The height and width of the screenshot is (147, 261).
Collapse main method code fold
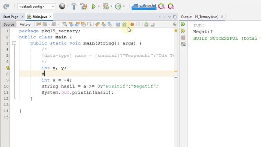[x=15, y=43]
